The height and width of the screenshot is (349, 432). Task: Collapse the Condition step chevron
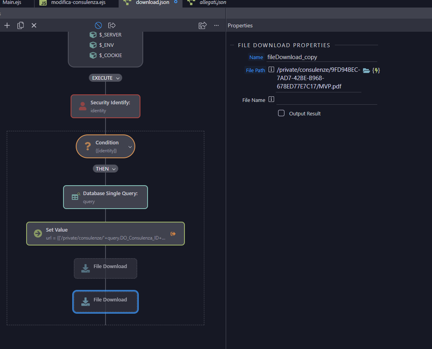click(x=130, y=147)
